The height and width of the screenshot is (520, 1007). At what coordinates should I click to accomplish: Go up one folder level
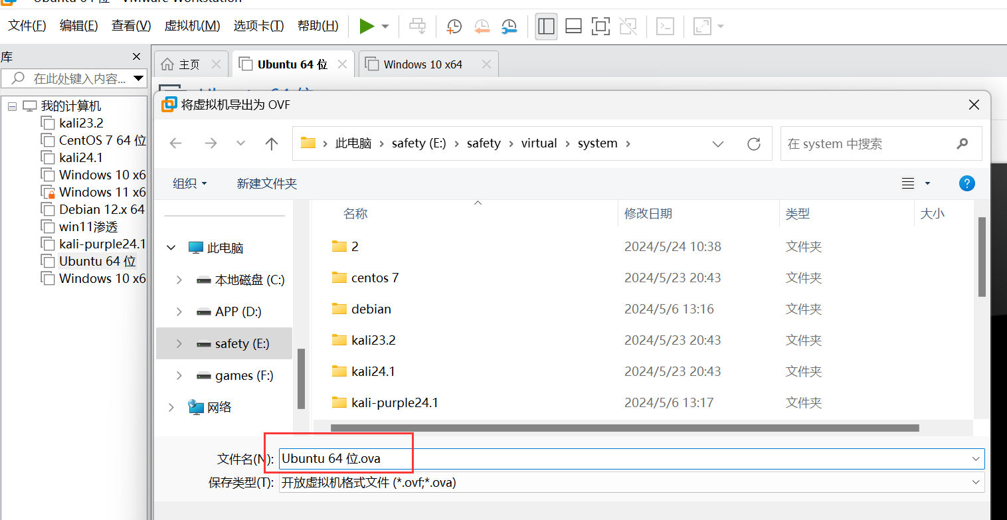[x=272, y=143]
